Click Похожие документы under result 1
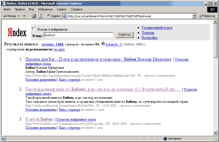The width and height of the screenshot is (219, 142). pos(41,80)
